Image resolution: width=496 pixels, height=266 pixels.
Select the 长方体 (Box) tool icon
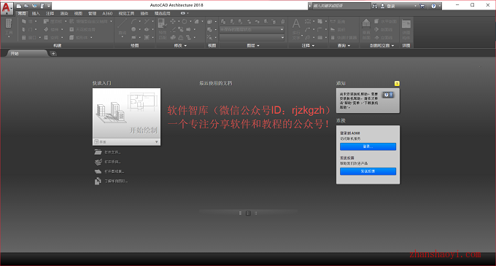71,38
